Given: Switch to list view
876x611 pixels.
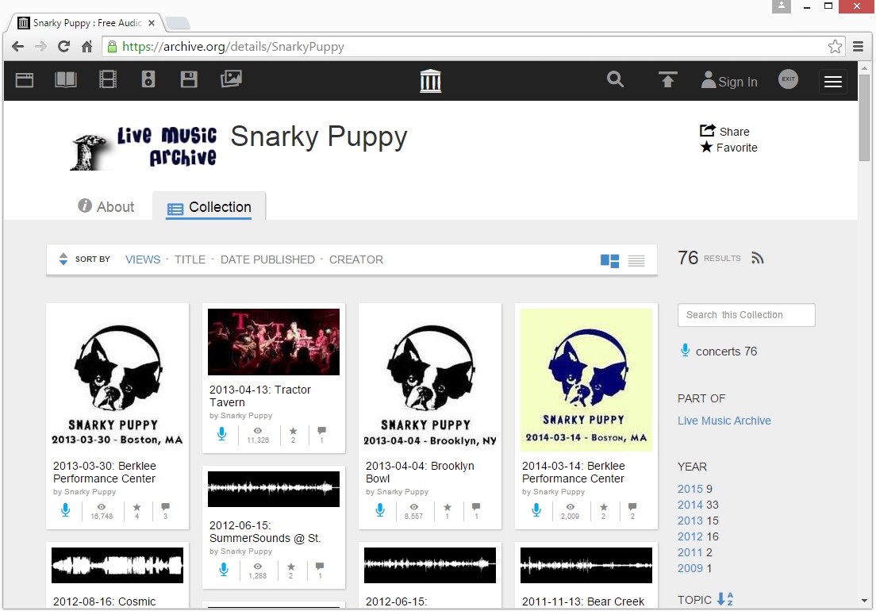Looking at the screenshot, I should pos(636,261).
